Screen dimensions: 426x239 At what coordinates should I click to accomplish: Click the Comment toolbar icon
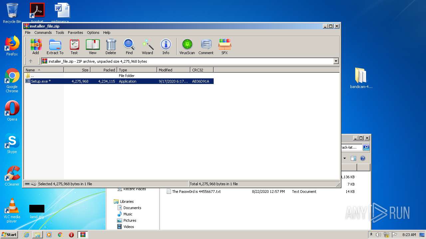pos(206,47)
